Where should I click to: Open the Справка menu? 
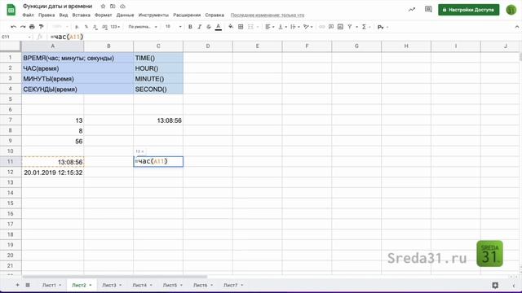click(215, 15)
